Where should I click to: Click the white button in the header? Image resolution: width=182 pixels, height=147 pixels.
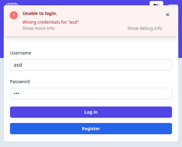click(156, 3)
